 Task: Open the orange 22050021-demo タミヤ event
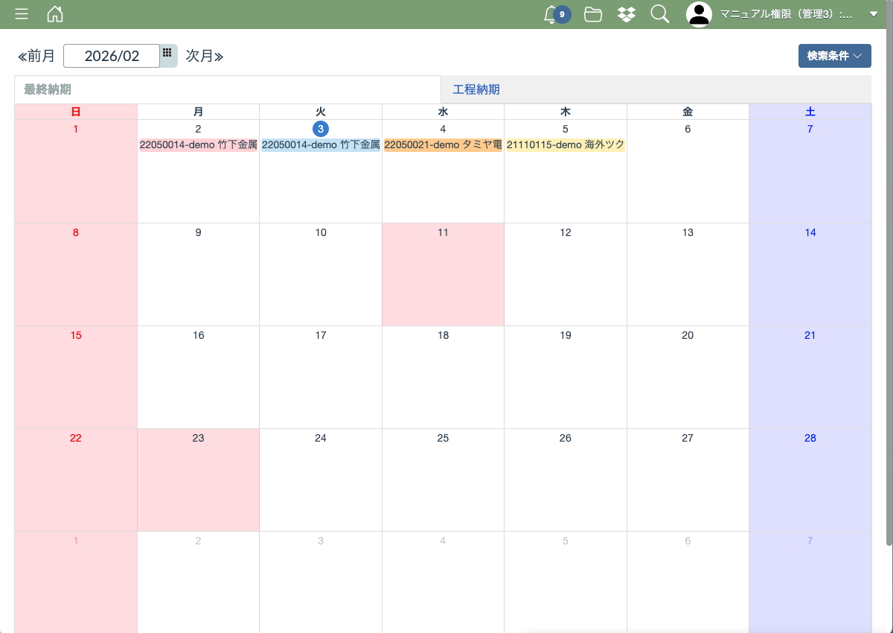[443, 145]
